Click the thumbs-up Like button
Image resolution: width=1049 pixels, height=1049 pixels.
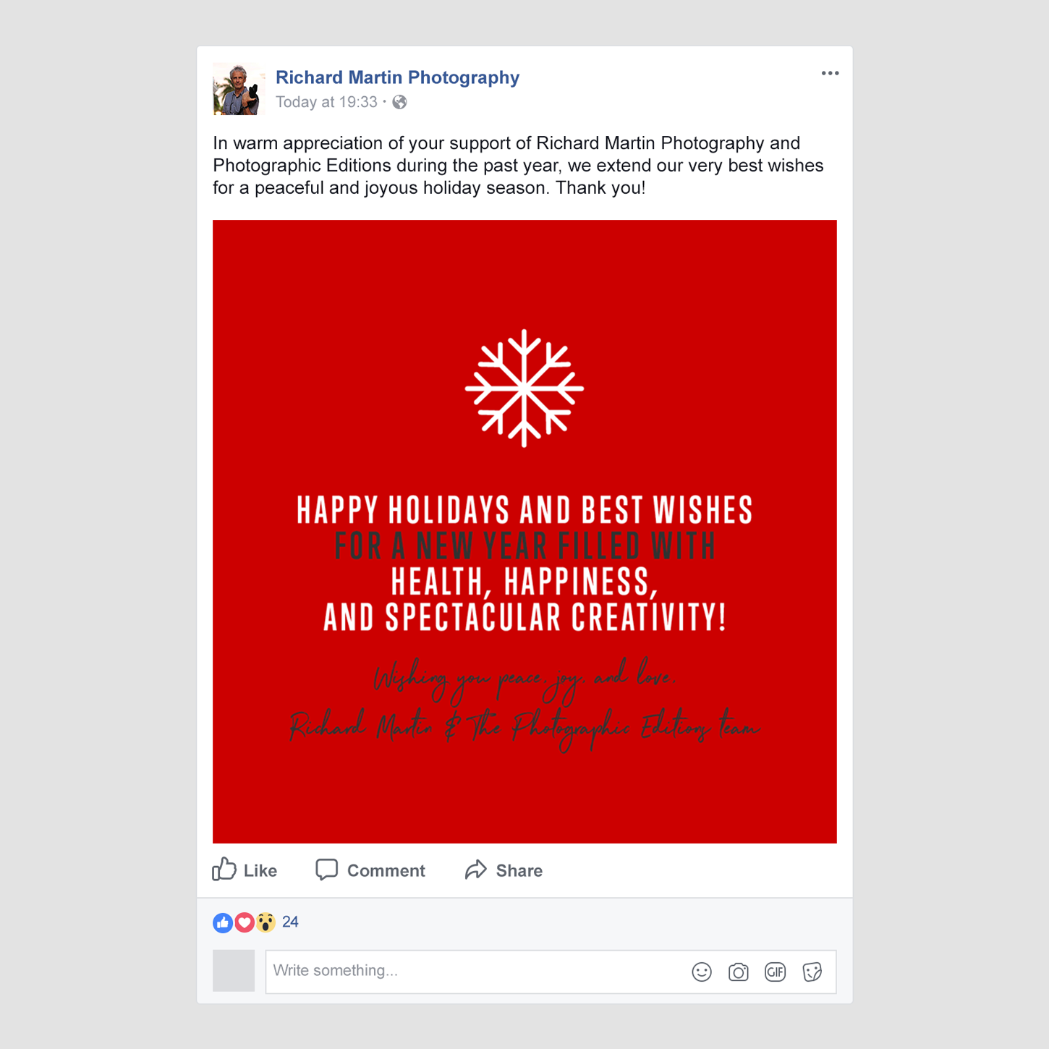pos(245,870)
